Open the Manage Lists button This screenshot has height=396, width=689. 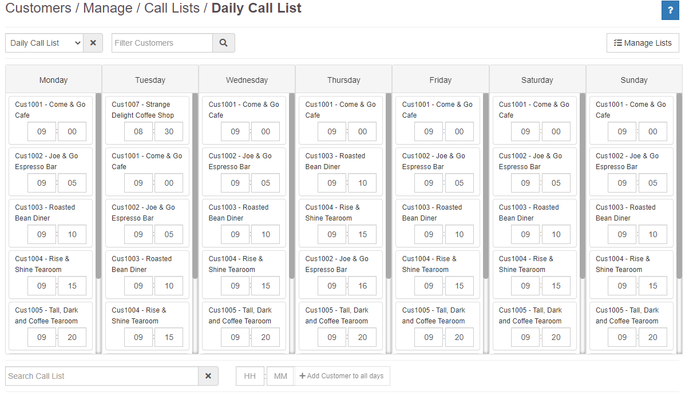(643, 43)
